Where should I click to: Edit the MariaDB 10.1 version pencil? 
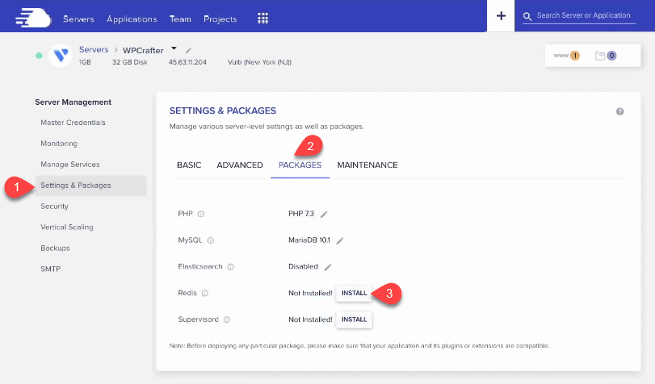(x=339, y=241)
